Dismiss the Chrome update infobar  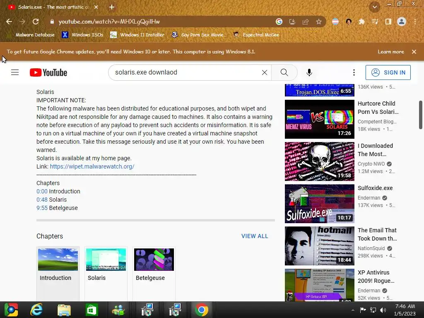pyautogui.click(x=414, y=52)
